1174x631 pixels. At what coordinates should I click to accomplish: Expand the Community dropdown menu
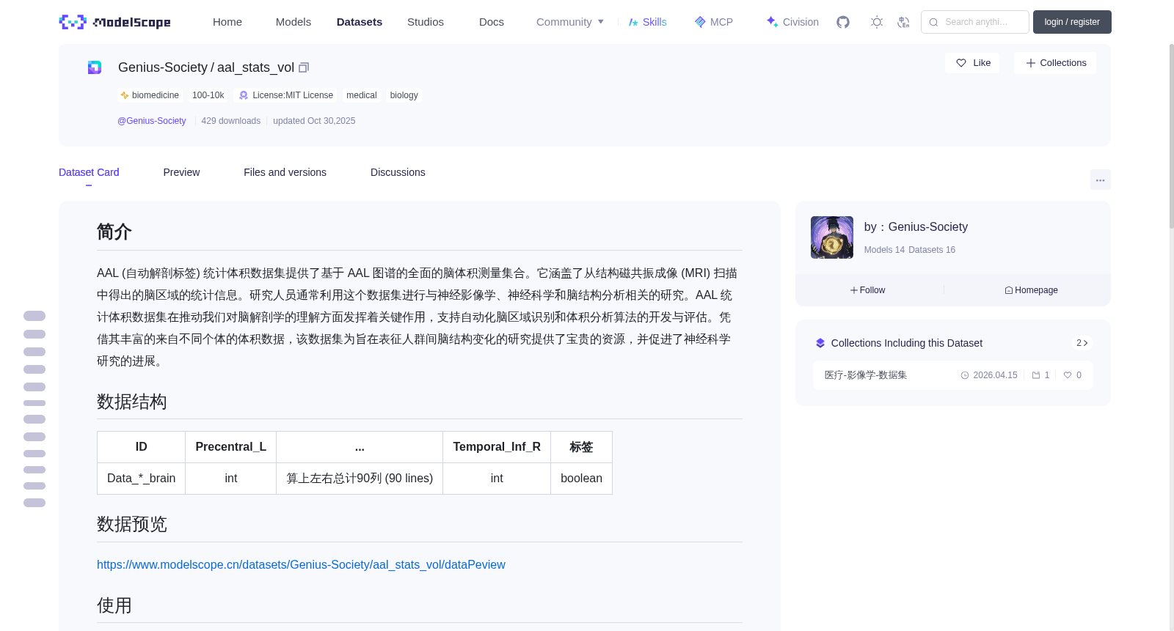[x=570, y=22]
